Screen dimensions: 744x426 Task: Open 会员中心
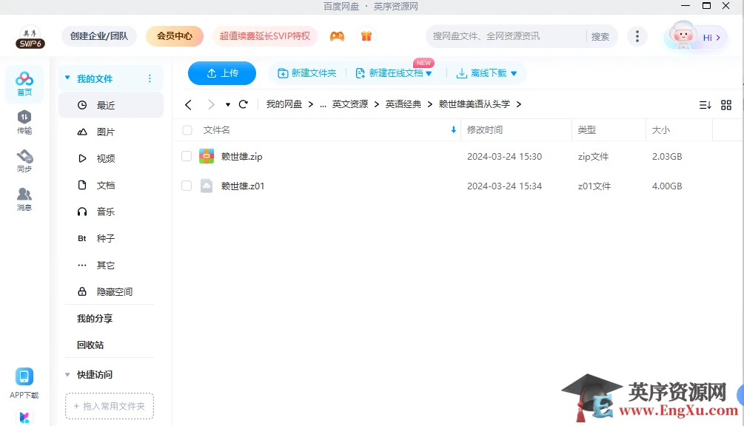(x=175, y=36)
